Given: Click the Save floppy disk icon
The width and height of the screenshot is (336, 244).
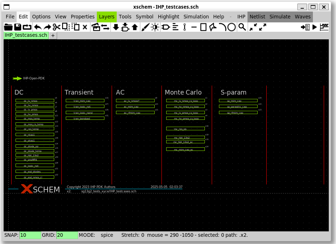Looking at the screenshot, I should (x=17, y=27).
